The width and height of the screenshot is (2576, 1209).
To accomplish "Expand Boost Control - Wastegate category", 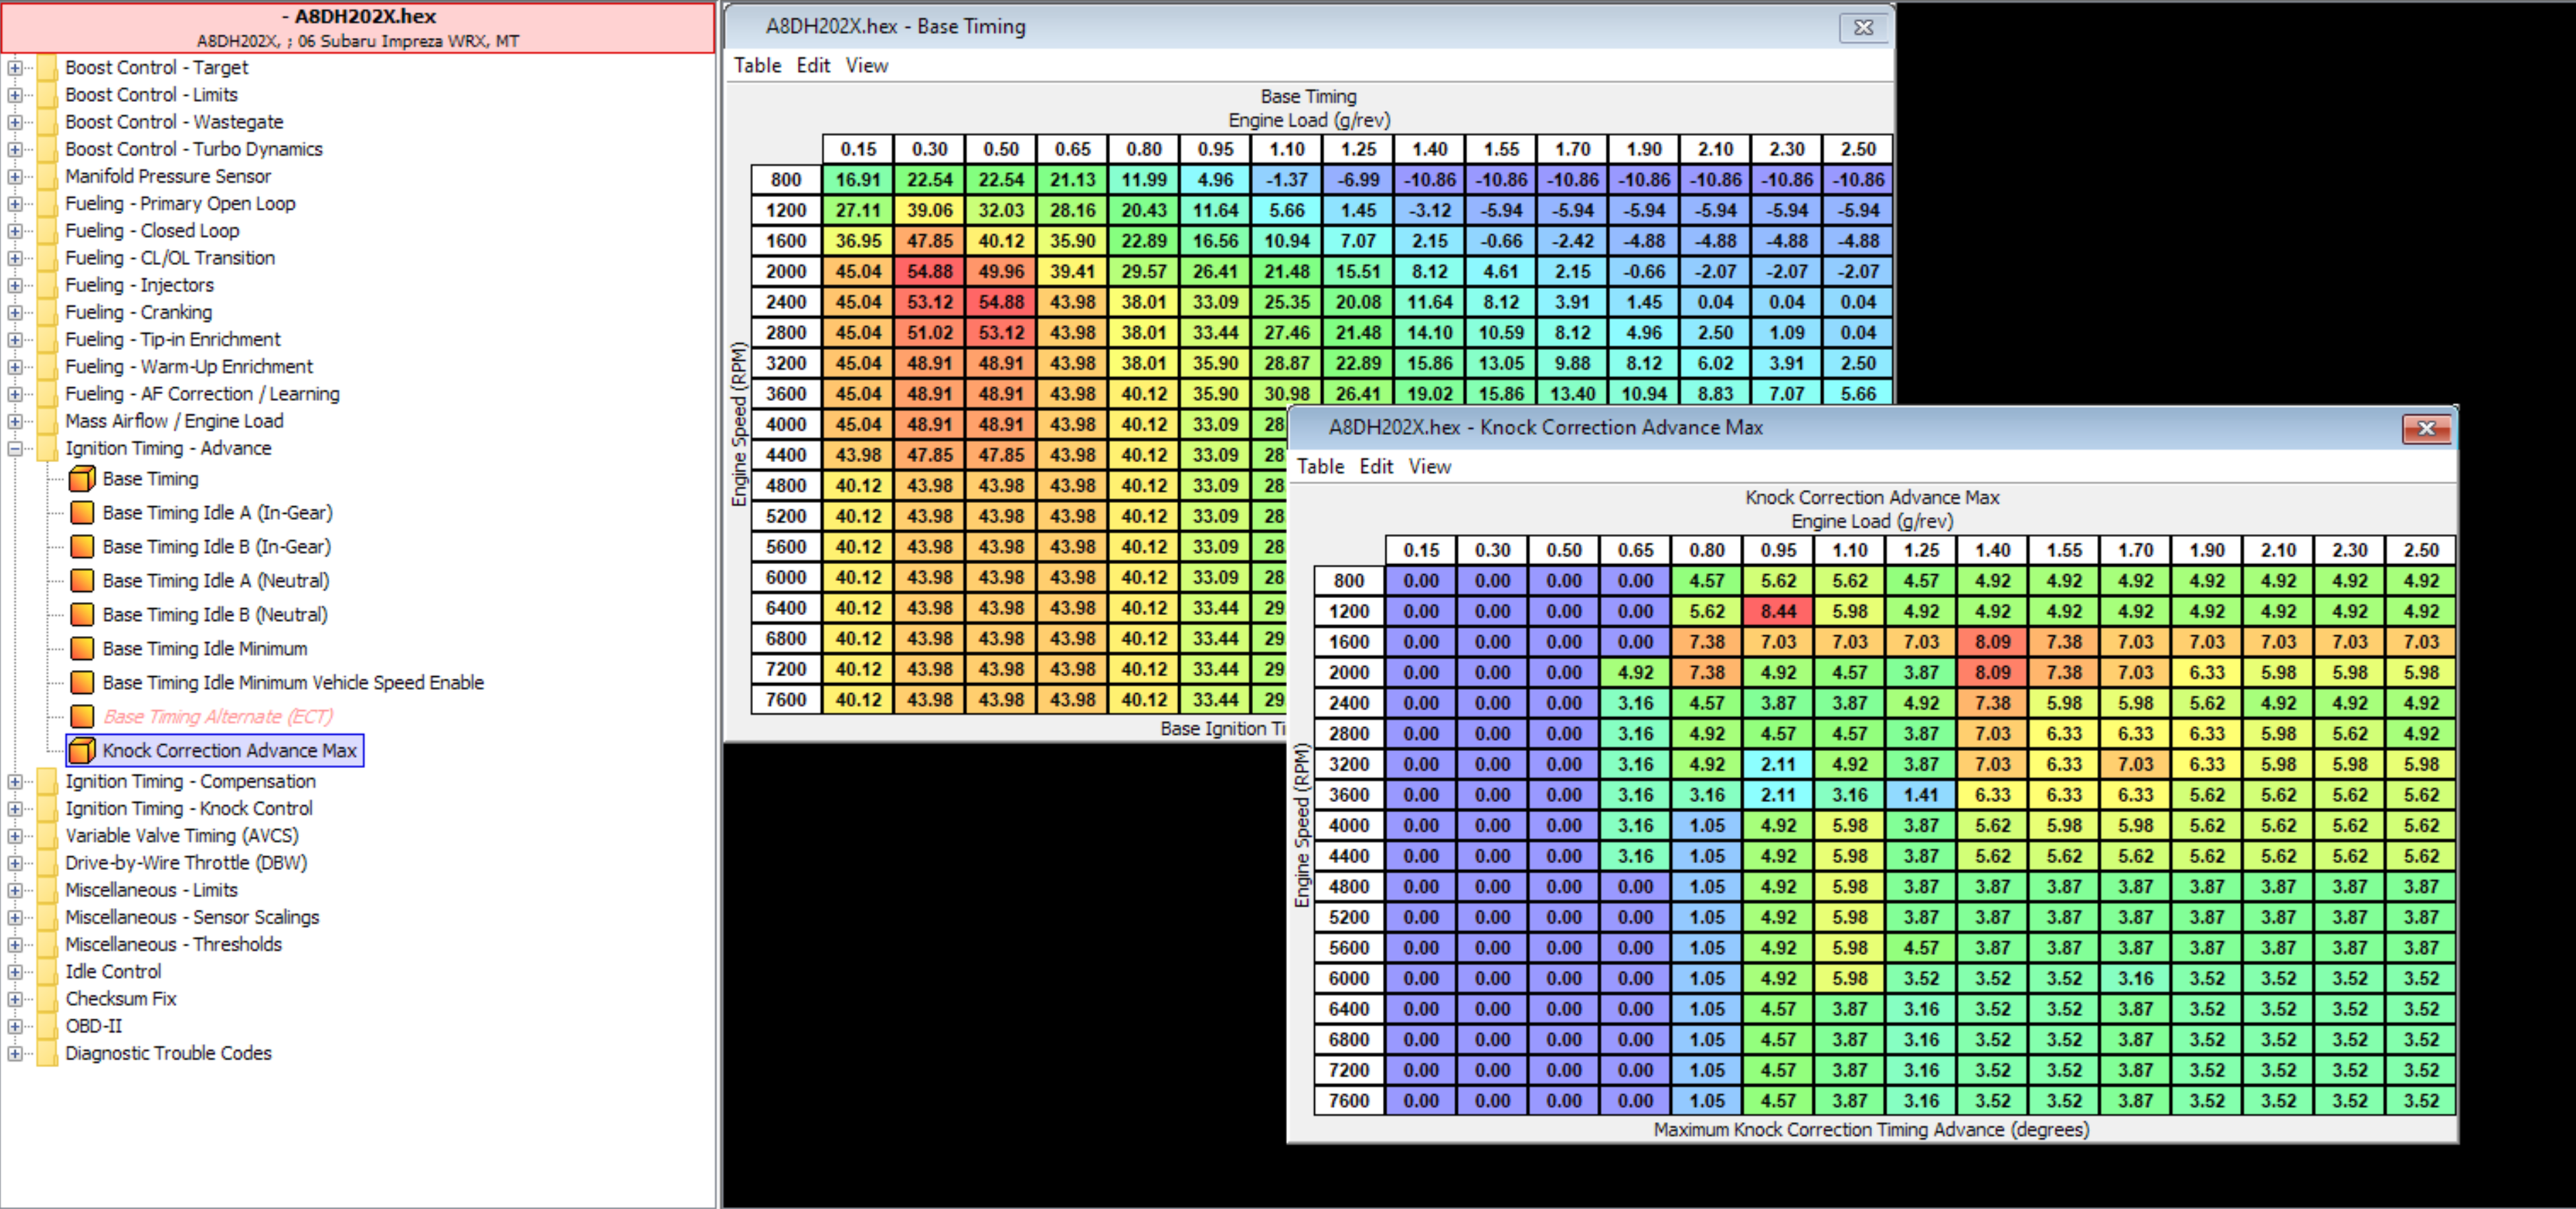I will (x=15, y=122).
